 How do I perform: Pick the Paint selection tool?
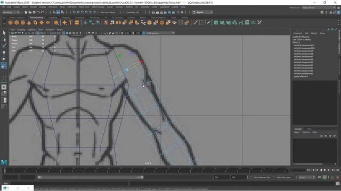tap(4, 46)
